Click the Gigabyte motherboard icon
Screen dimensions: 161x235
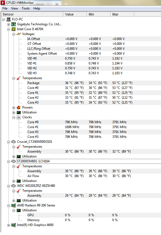pyautogui.click(x=14, y=24)
